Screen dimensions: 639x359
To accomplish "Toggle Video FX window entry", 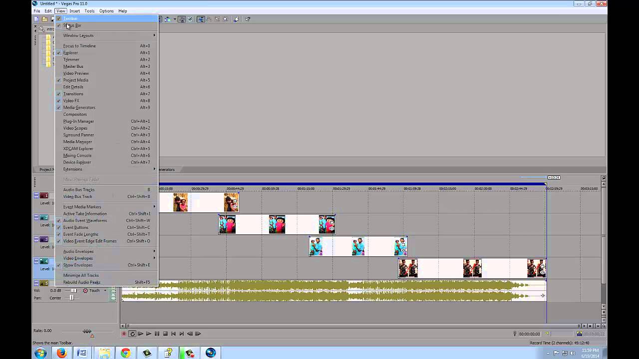I will pyautogui.click(x=107, y=101).
